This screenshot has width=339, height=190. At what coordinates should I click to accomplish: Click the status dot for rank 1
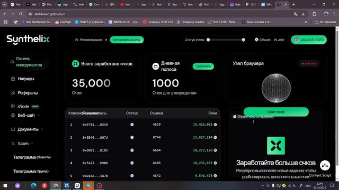(132, 125)
